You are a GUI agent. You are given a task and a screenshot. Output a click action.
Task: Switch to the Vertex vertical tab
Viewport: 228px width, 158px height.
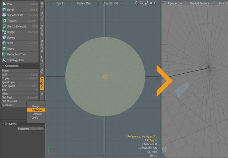(x=42, y=60)
